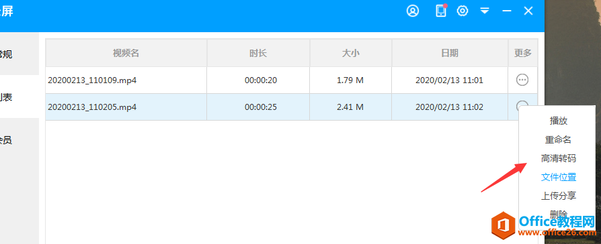Screen dimensions: 601x244
Task: Select the file 20200213_110205.mp4
Action: tap(92, 107)
